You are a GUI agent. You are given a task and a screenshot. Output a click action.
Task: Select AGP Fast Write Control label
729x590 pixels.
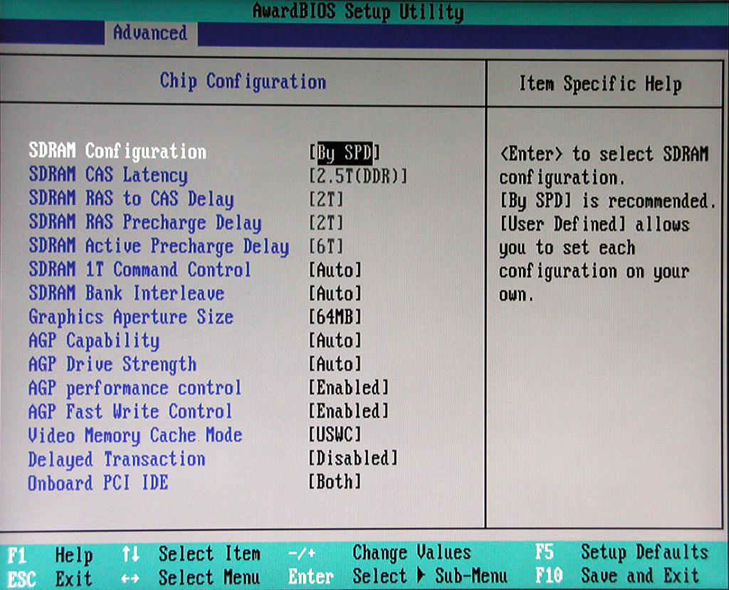point(130,411)
